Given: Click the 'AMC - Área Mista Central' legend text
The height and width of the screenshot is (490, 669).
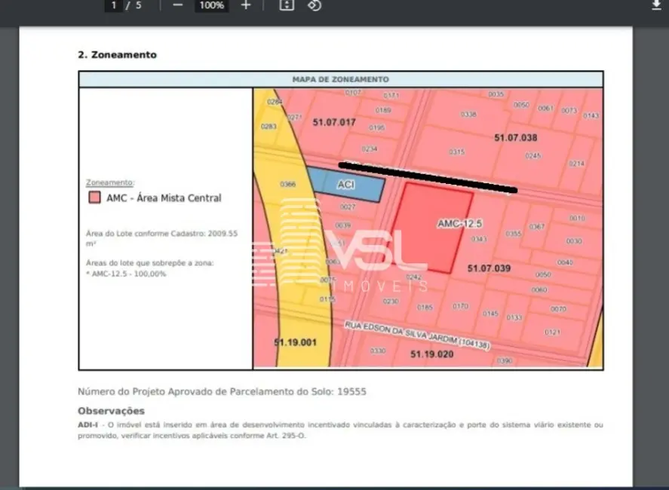Looking at the screenshot, I should pos(163,198).
